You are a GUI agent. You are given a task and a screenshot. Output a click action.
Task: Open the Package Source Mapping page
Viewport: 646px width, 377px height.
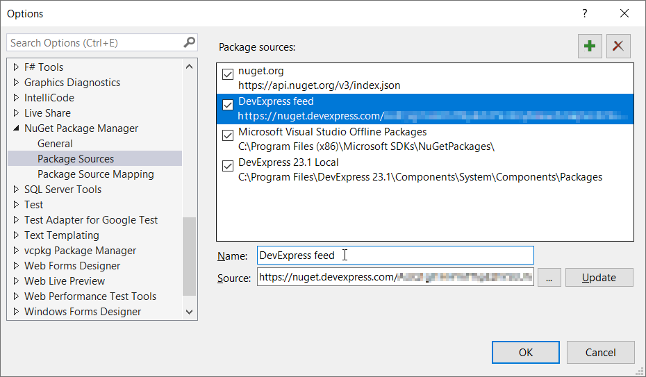pyautogui.click(x=96, y=174)
